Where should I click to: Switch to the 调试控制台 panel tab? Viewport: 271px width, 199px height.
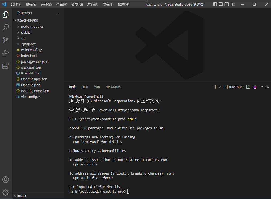(x=114, y=87)
